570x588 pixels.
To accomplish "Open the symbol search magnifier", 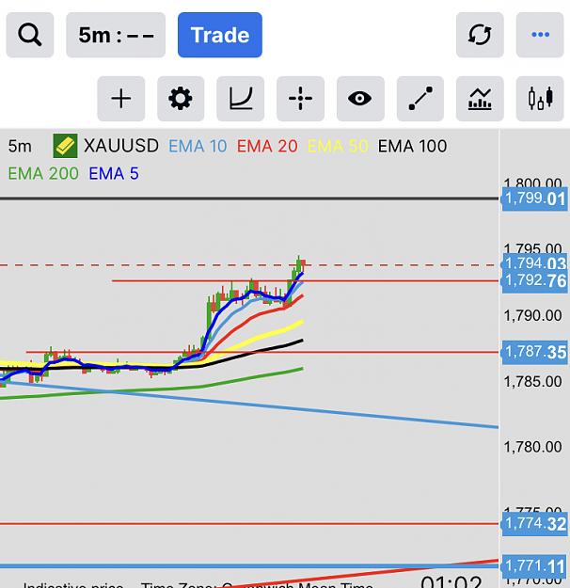I will click(x=30, y=35).
